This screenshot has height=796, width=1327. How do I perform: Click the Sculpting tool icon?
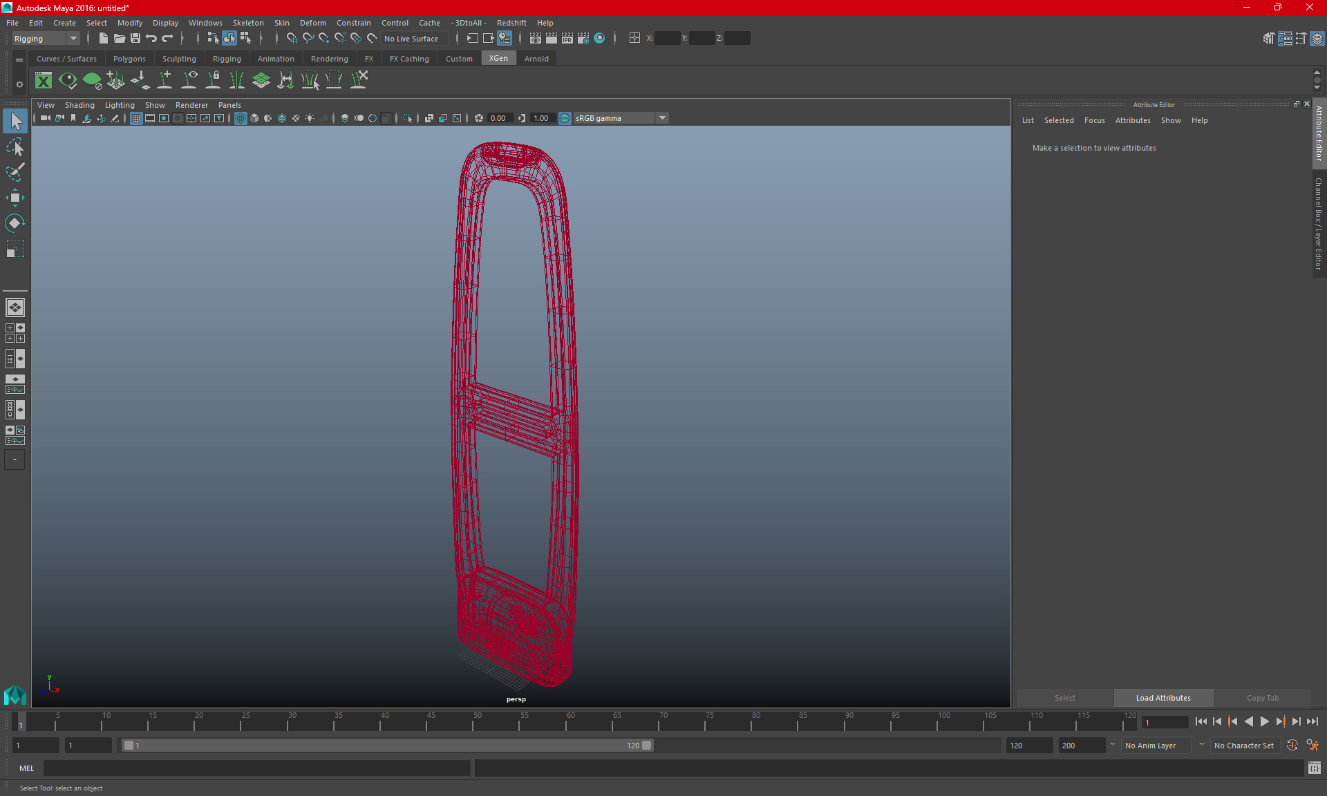pyautogui.click(x=179, y=59)
